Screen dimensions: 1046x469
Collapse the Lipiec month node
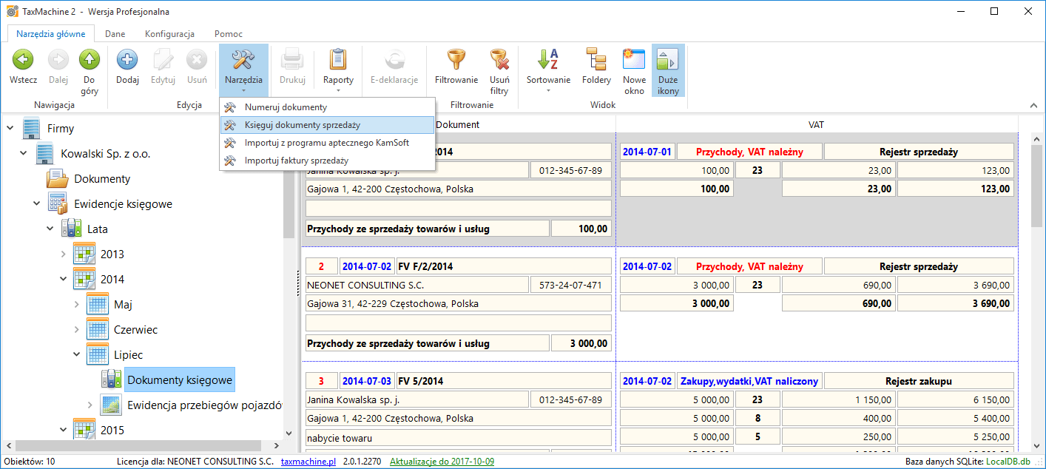77,355
